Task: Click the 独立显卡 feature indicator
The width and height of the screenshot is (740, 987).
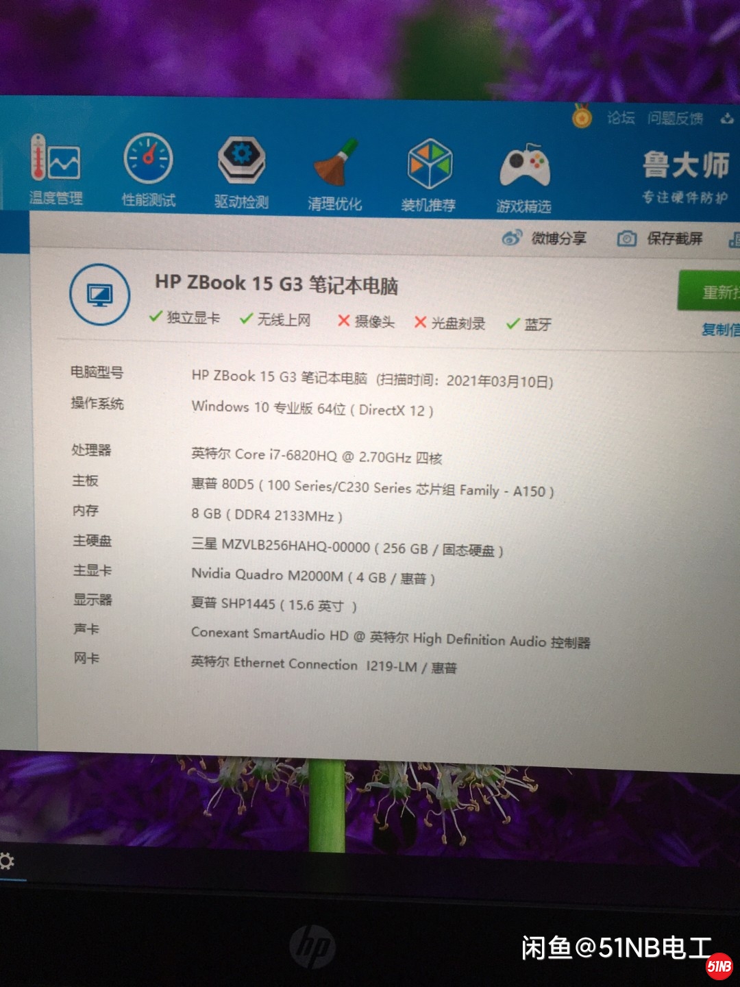Action: [x=184, y=317]
